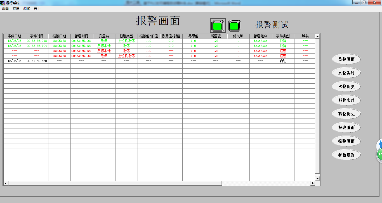Click the alarm table scroll up arrow
The height and width of the screenshot is (203, 382).
pyautogui.click(x=317, y=36)
